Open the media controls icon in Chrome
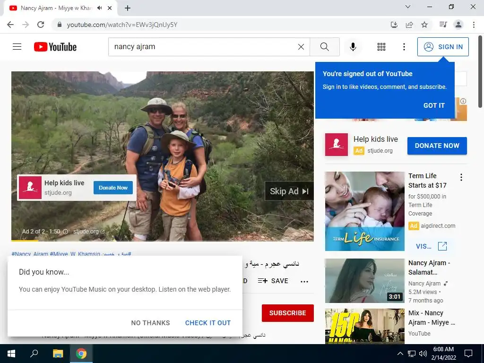Image resolution: width=484 pixels, height=363 pixels. pos(443,25)
